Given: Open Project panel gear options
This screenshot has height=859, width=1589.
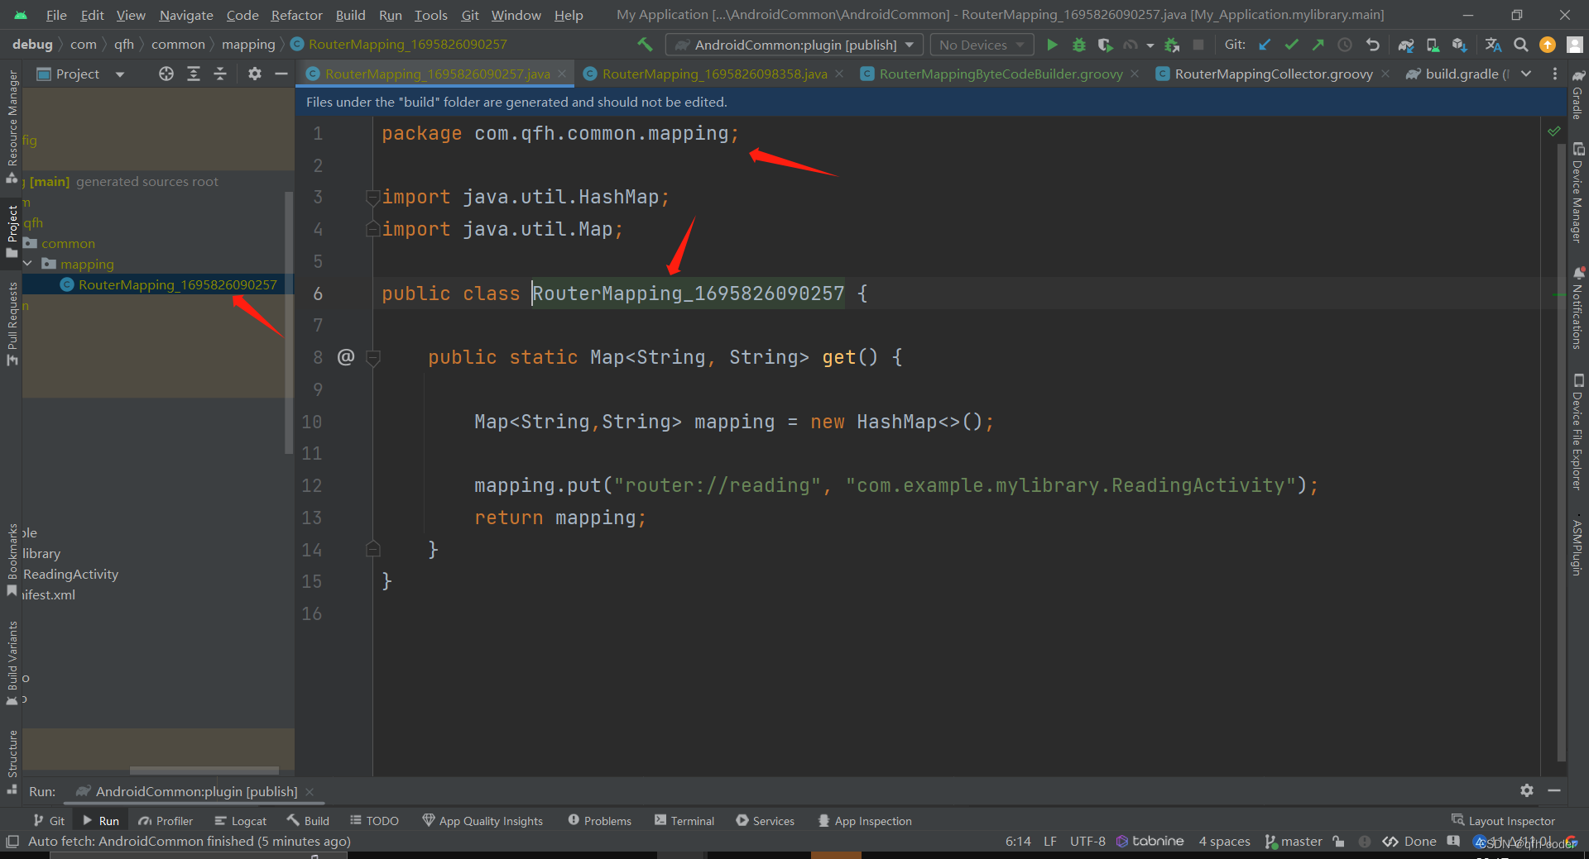Looking at the screenshot, I should coord(255,74).
